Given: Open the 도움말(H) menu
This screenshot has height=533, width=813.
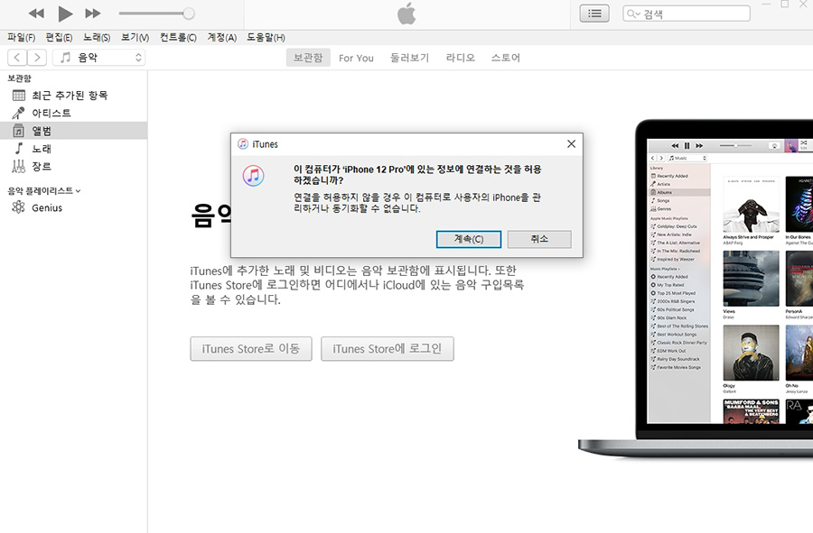Looking at the screenshot, I should pos(266,37).
